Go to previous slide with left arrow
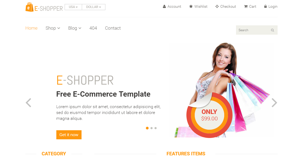The image size is (302, 162). (x=28, y=103)
